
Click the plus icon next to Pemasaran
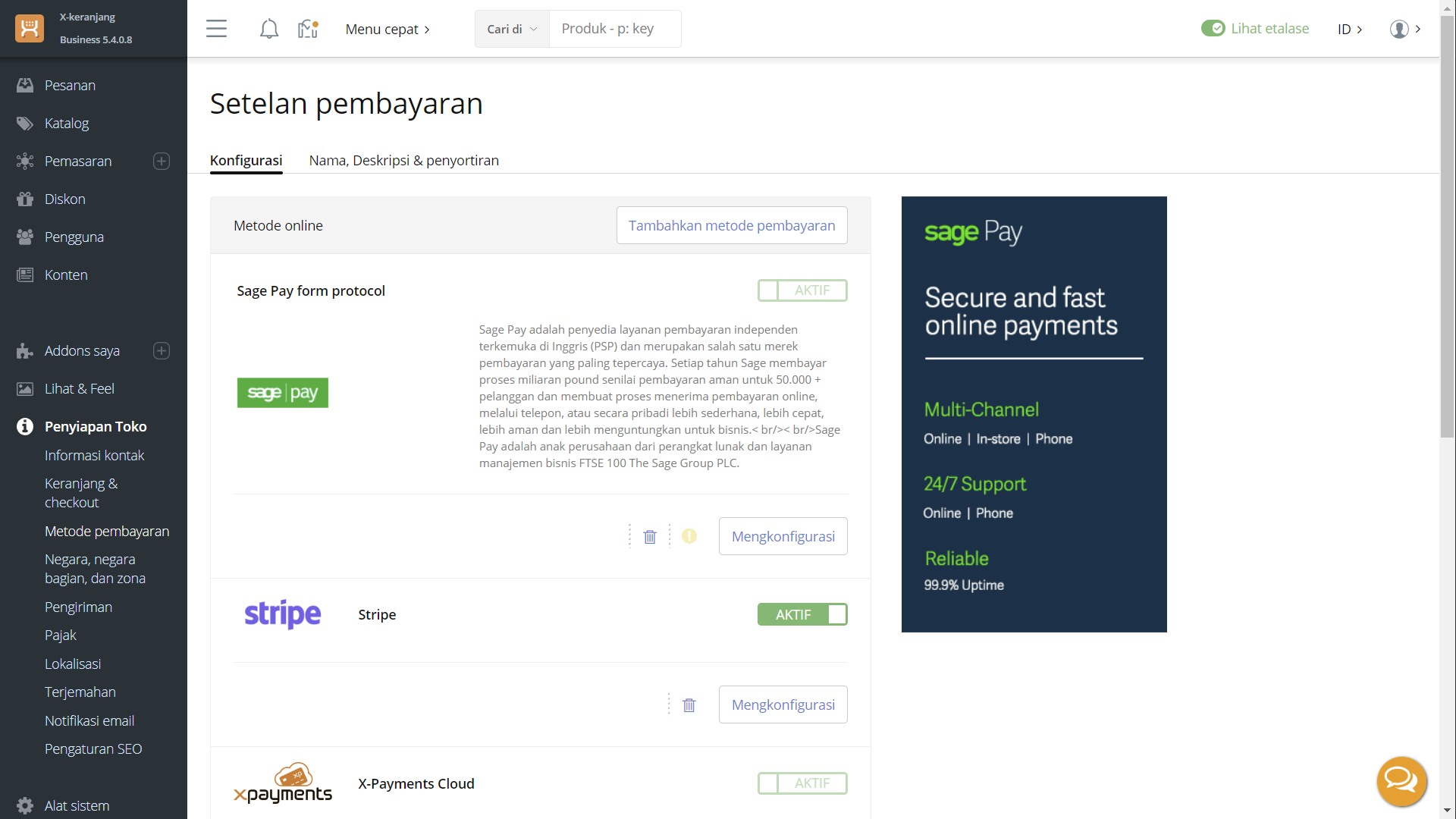162,162
